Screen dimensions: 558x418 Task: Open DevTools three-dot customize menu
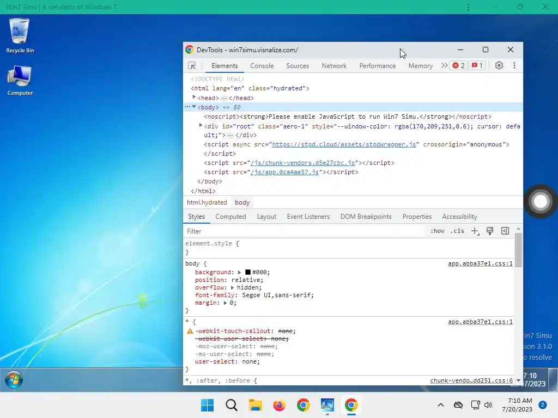[514, 65]
